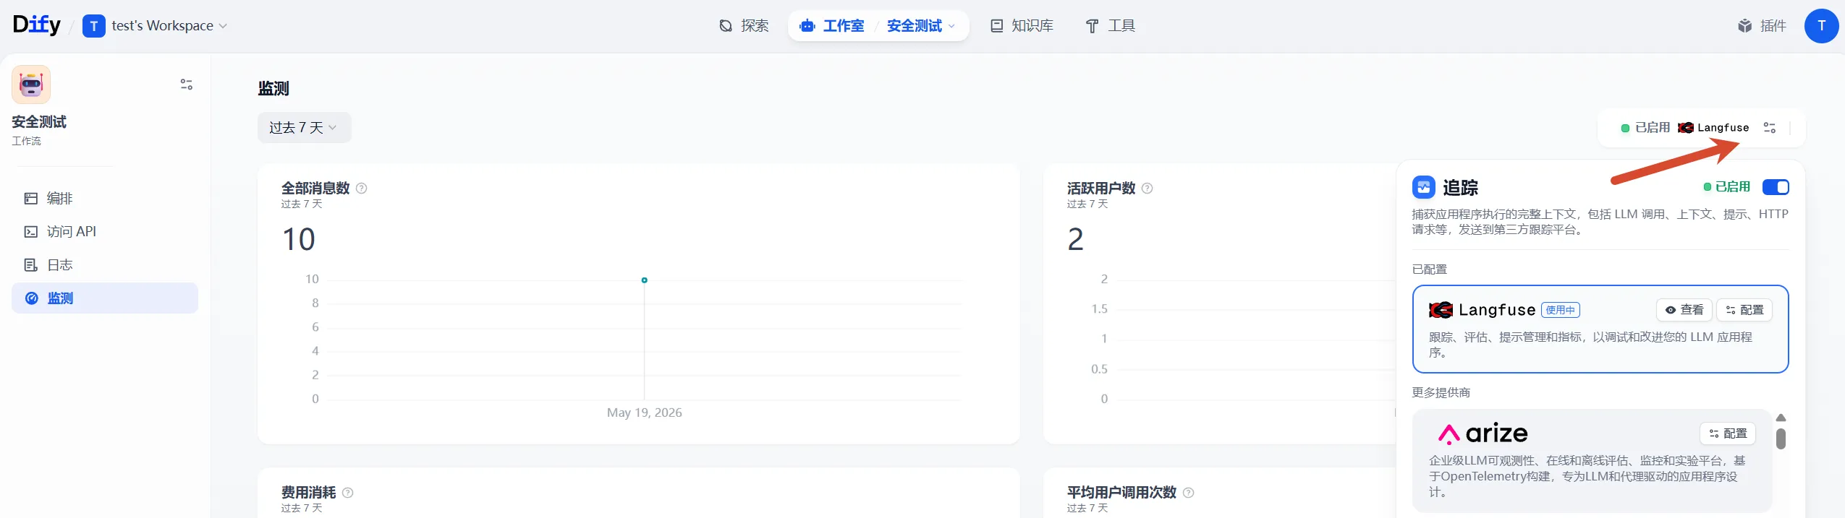
Task: Click the 更多提供商 section label
Action: pyautogui.click(x=1441, y=393)
